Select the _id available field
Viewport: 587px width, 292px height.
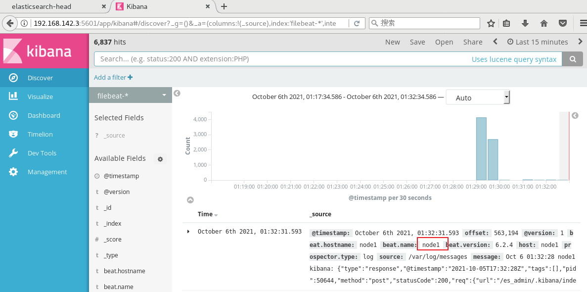[x=108, y=207]
